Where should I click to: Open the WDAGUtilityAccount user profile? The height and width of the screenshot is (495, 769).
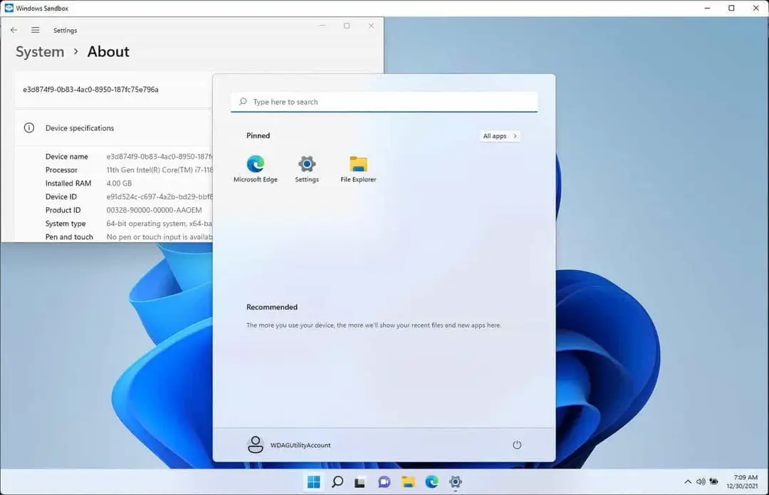[x=288, y=445]
